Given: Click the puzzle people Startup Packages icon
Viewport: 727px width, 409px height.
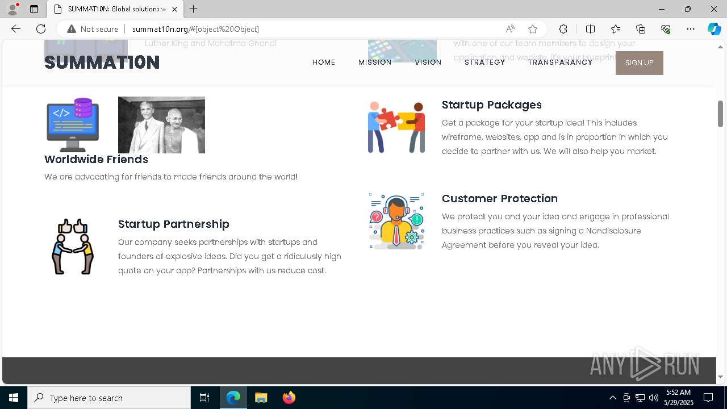Looking at the screenshot, I should tap(396, 127).
